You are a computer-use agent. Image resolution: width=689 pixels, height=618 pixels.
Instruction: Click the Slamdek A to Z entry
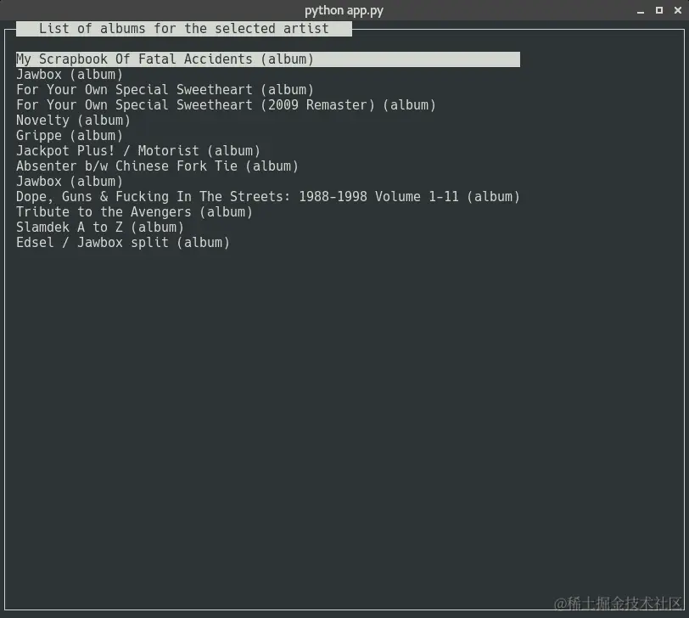tap(100, 228)
